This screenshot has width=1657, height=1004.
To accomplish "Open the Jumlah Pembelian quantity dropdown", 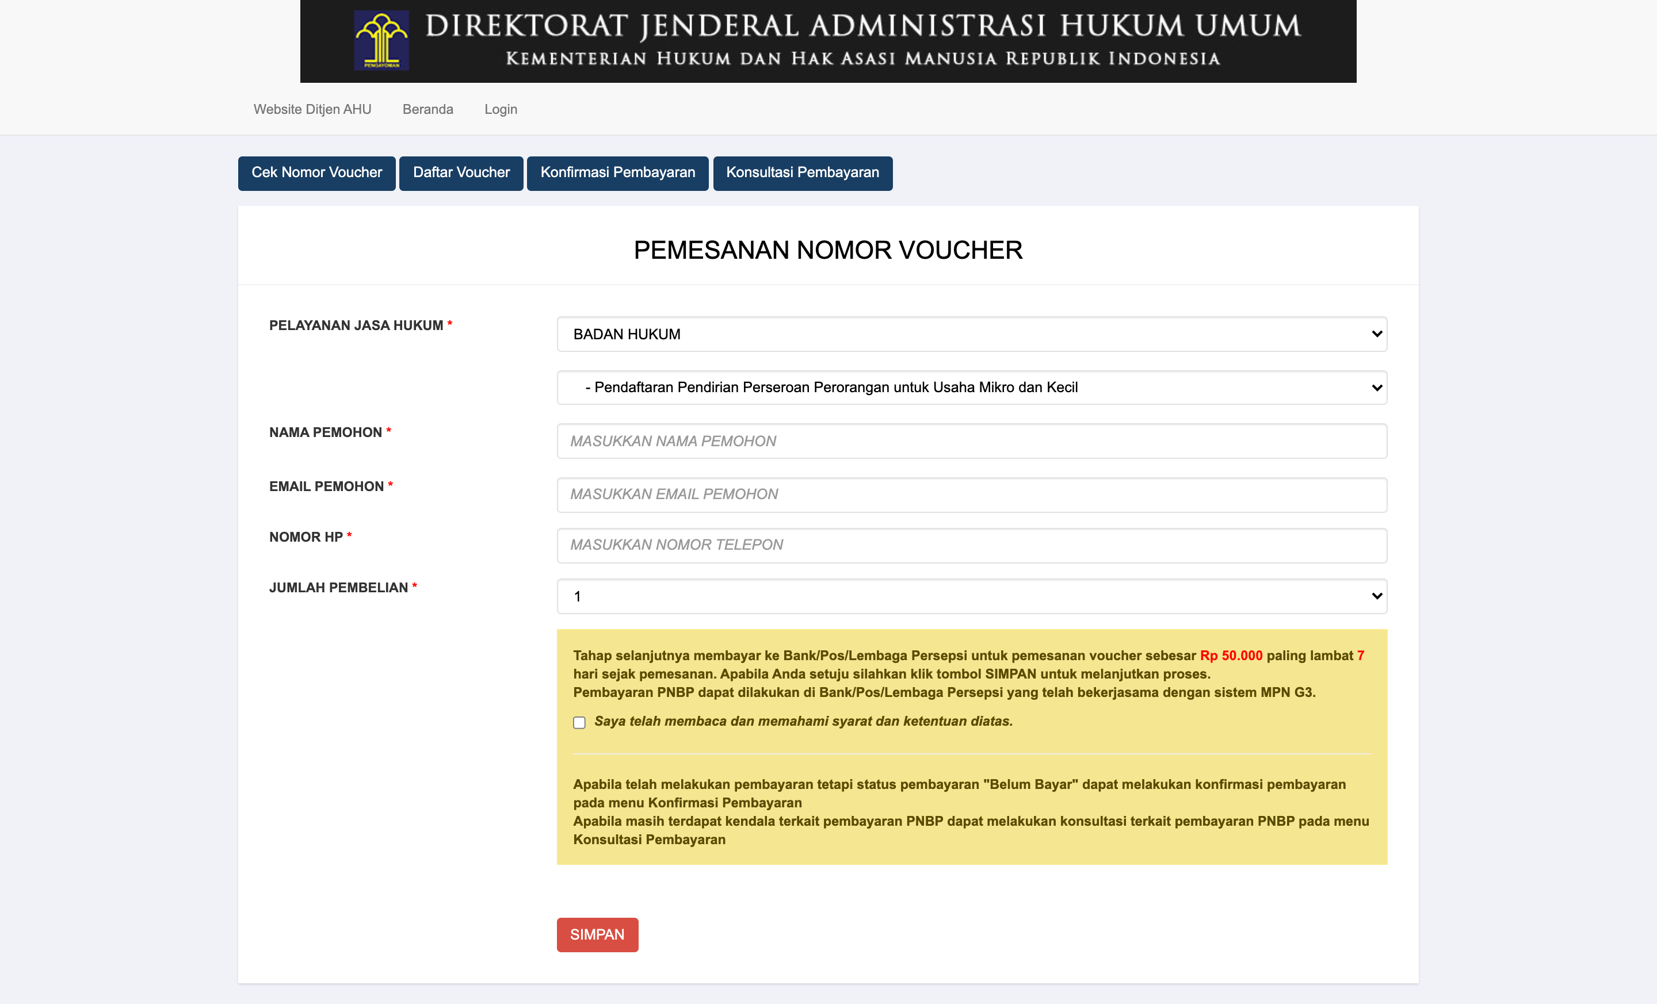I will coord(971,596).
